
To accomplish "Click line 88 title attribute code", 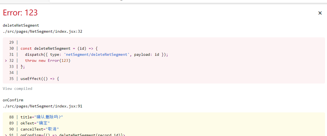I will tap(42, 117).
